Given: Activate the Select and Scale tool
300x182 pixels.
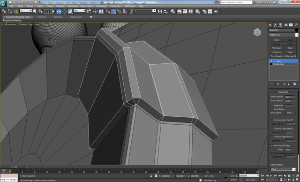Looking at the screenshot, I should click(x=70, y=11).
